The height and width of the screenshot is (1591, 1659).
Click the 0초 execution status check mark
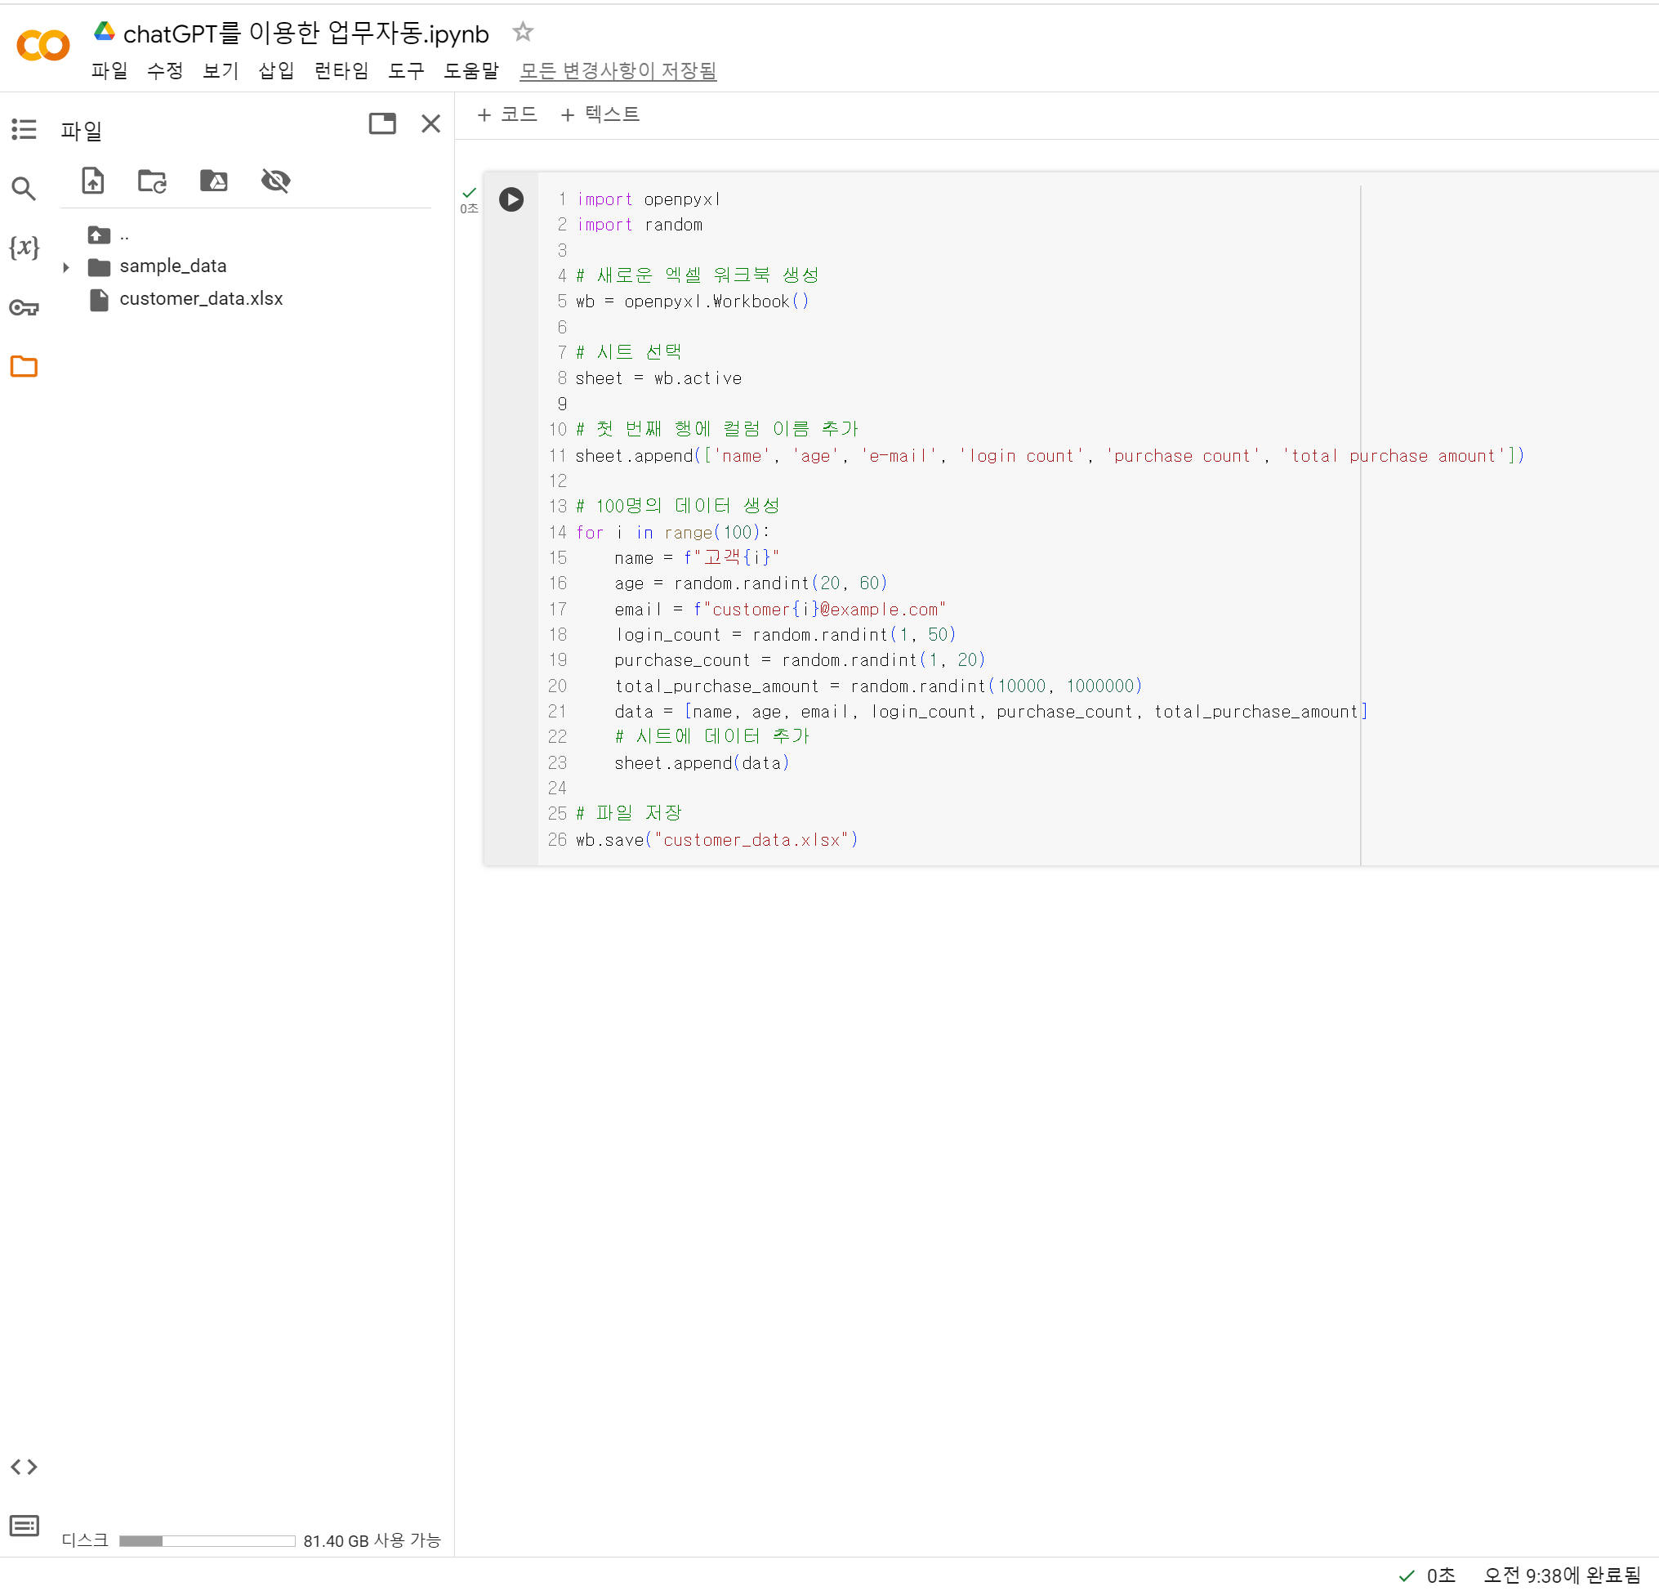point(1407,1575)
